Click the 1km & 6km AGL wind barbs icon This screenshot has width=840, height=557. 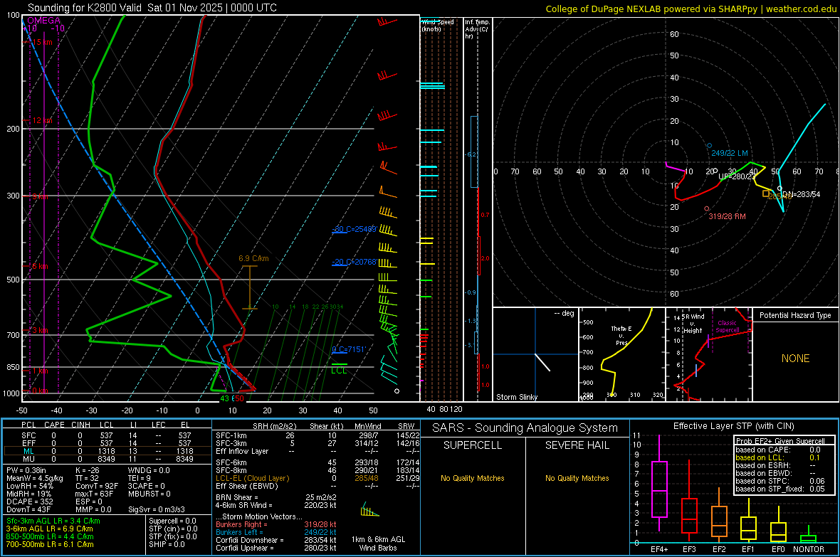coord(369,510)
